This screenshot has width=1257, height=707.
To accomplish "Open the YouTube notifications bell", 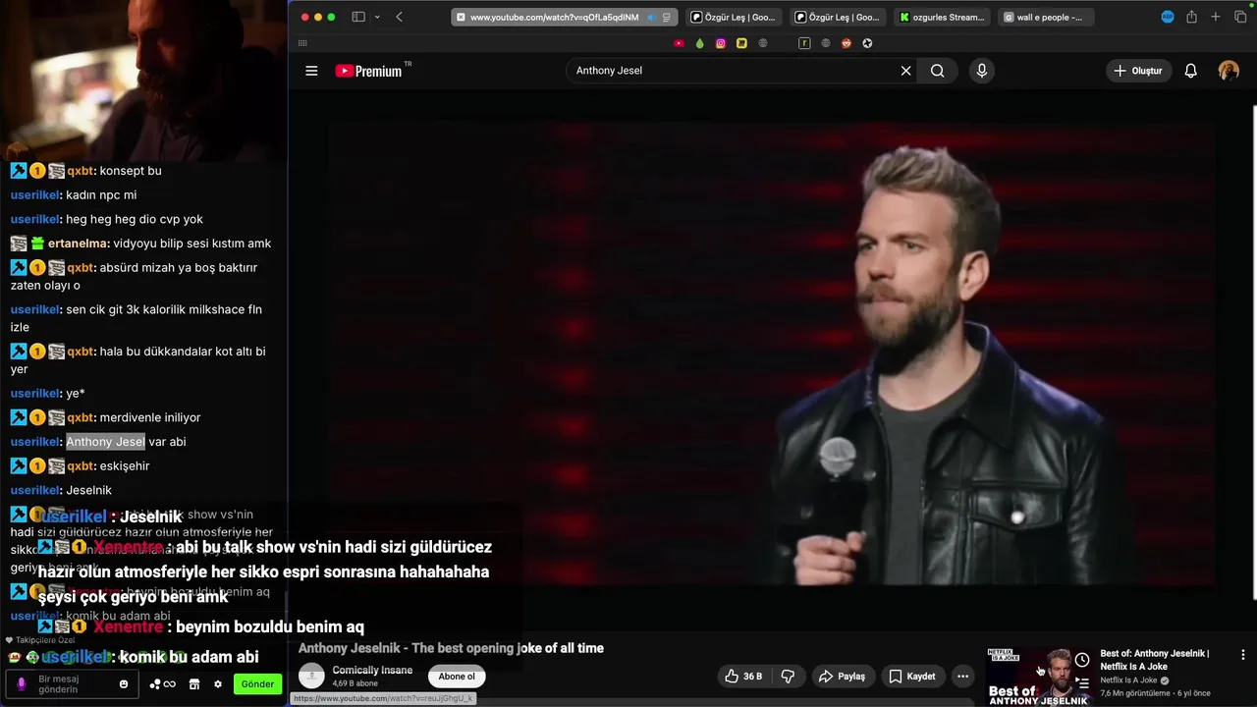I will point(1190,71).
